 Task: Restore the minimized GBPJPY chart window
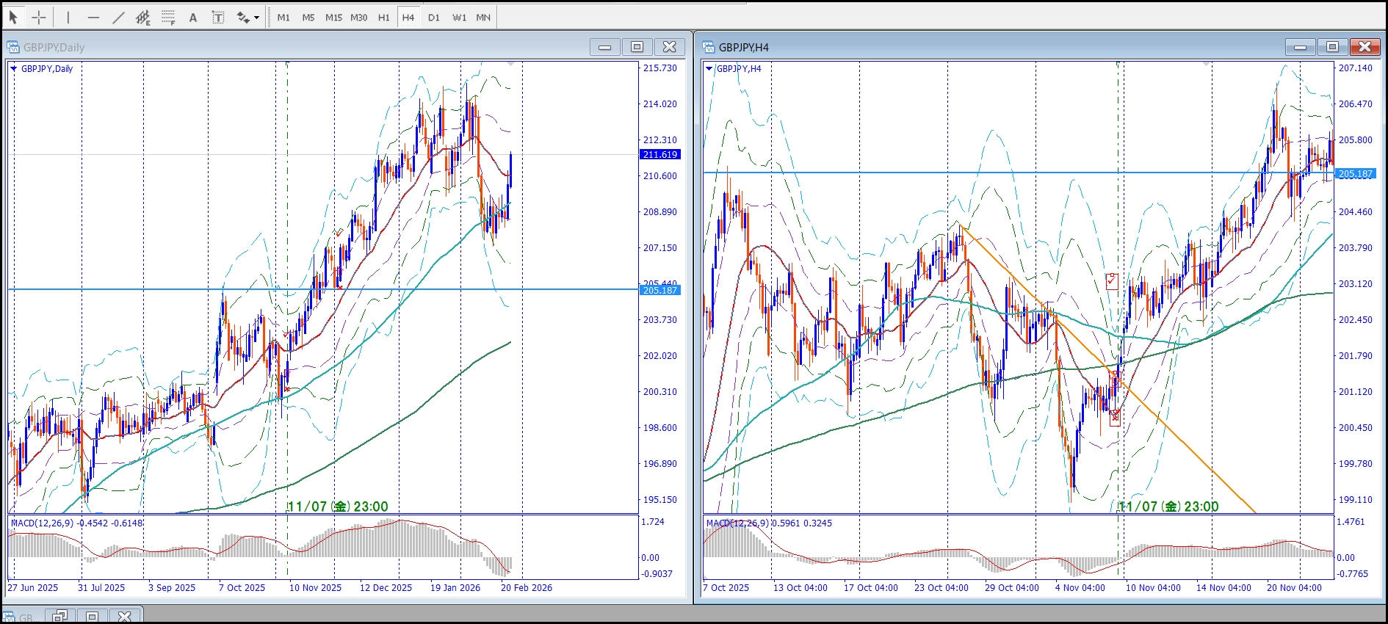pos(60,616)
